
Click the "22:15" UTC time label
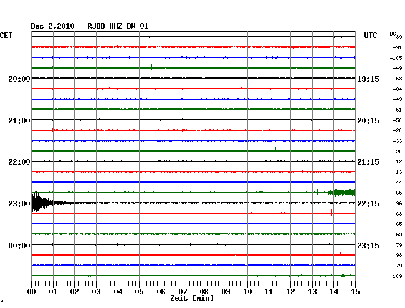(x=368, y=204)
